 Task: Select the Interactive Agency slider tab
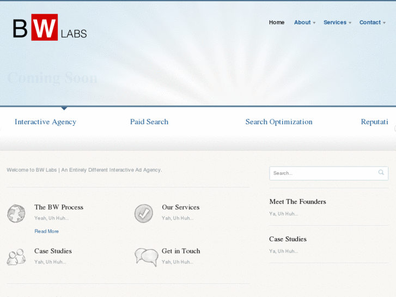pyautogui.click(x=45, y=122)
